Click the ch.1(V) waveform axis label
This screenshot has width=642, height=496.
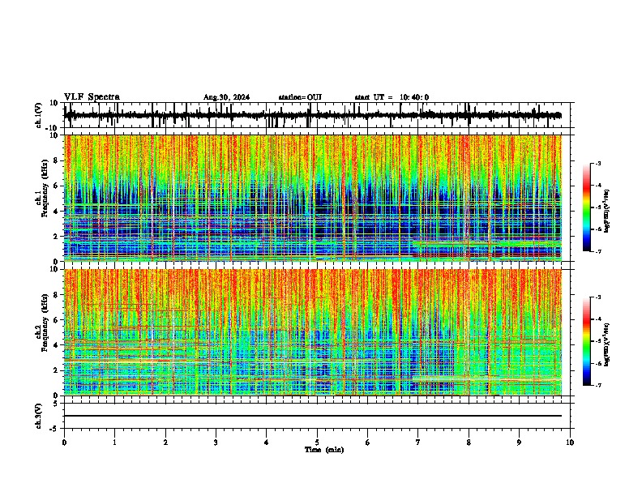[x=39, y=115]
